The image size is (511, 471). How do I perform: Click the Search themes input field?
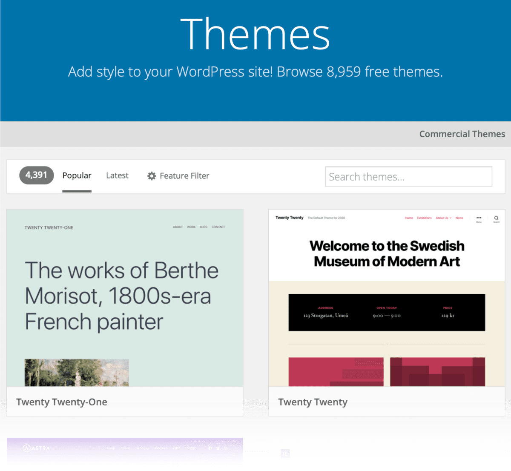[408, 176]
